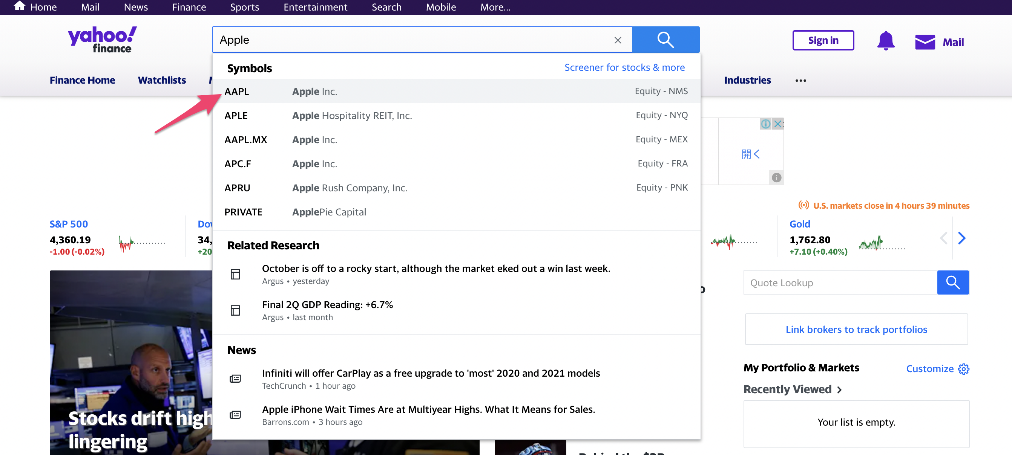Open Gold sparkline chart
This screenshot has height=455, width=1012.
[x=882, y=243]
